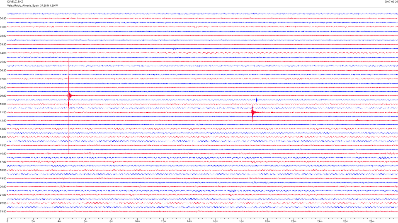Click the 4m tick label
Viewport: 398px width, 223px height.
click(59, 221)
